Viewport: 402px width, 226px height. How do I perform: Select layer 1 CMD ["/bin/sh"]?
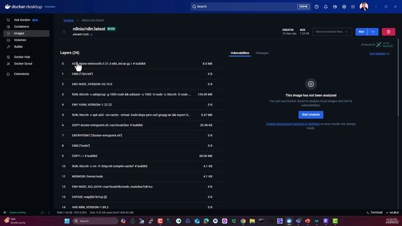[x=141, y=74]
